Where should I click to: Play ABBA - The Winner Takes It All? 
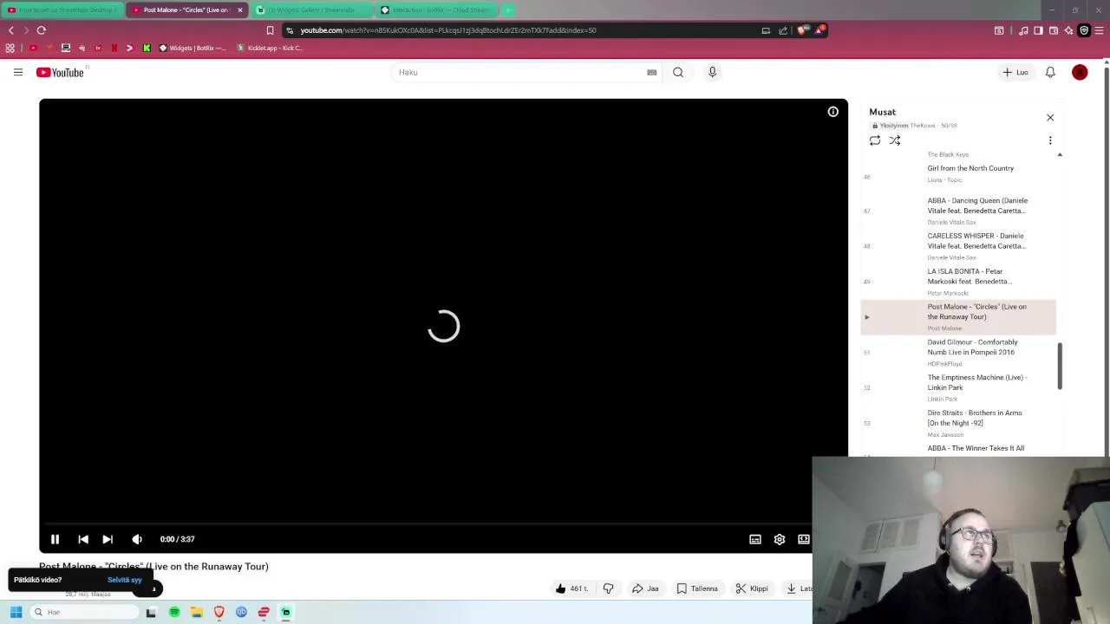click(958, 449)
